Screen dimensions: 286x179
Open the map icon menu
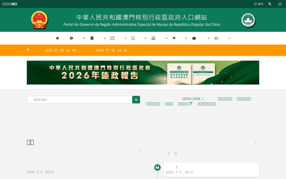point(112,38)
